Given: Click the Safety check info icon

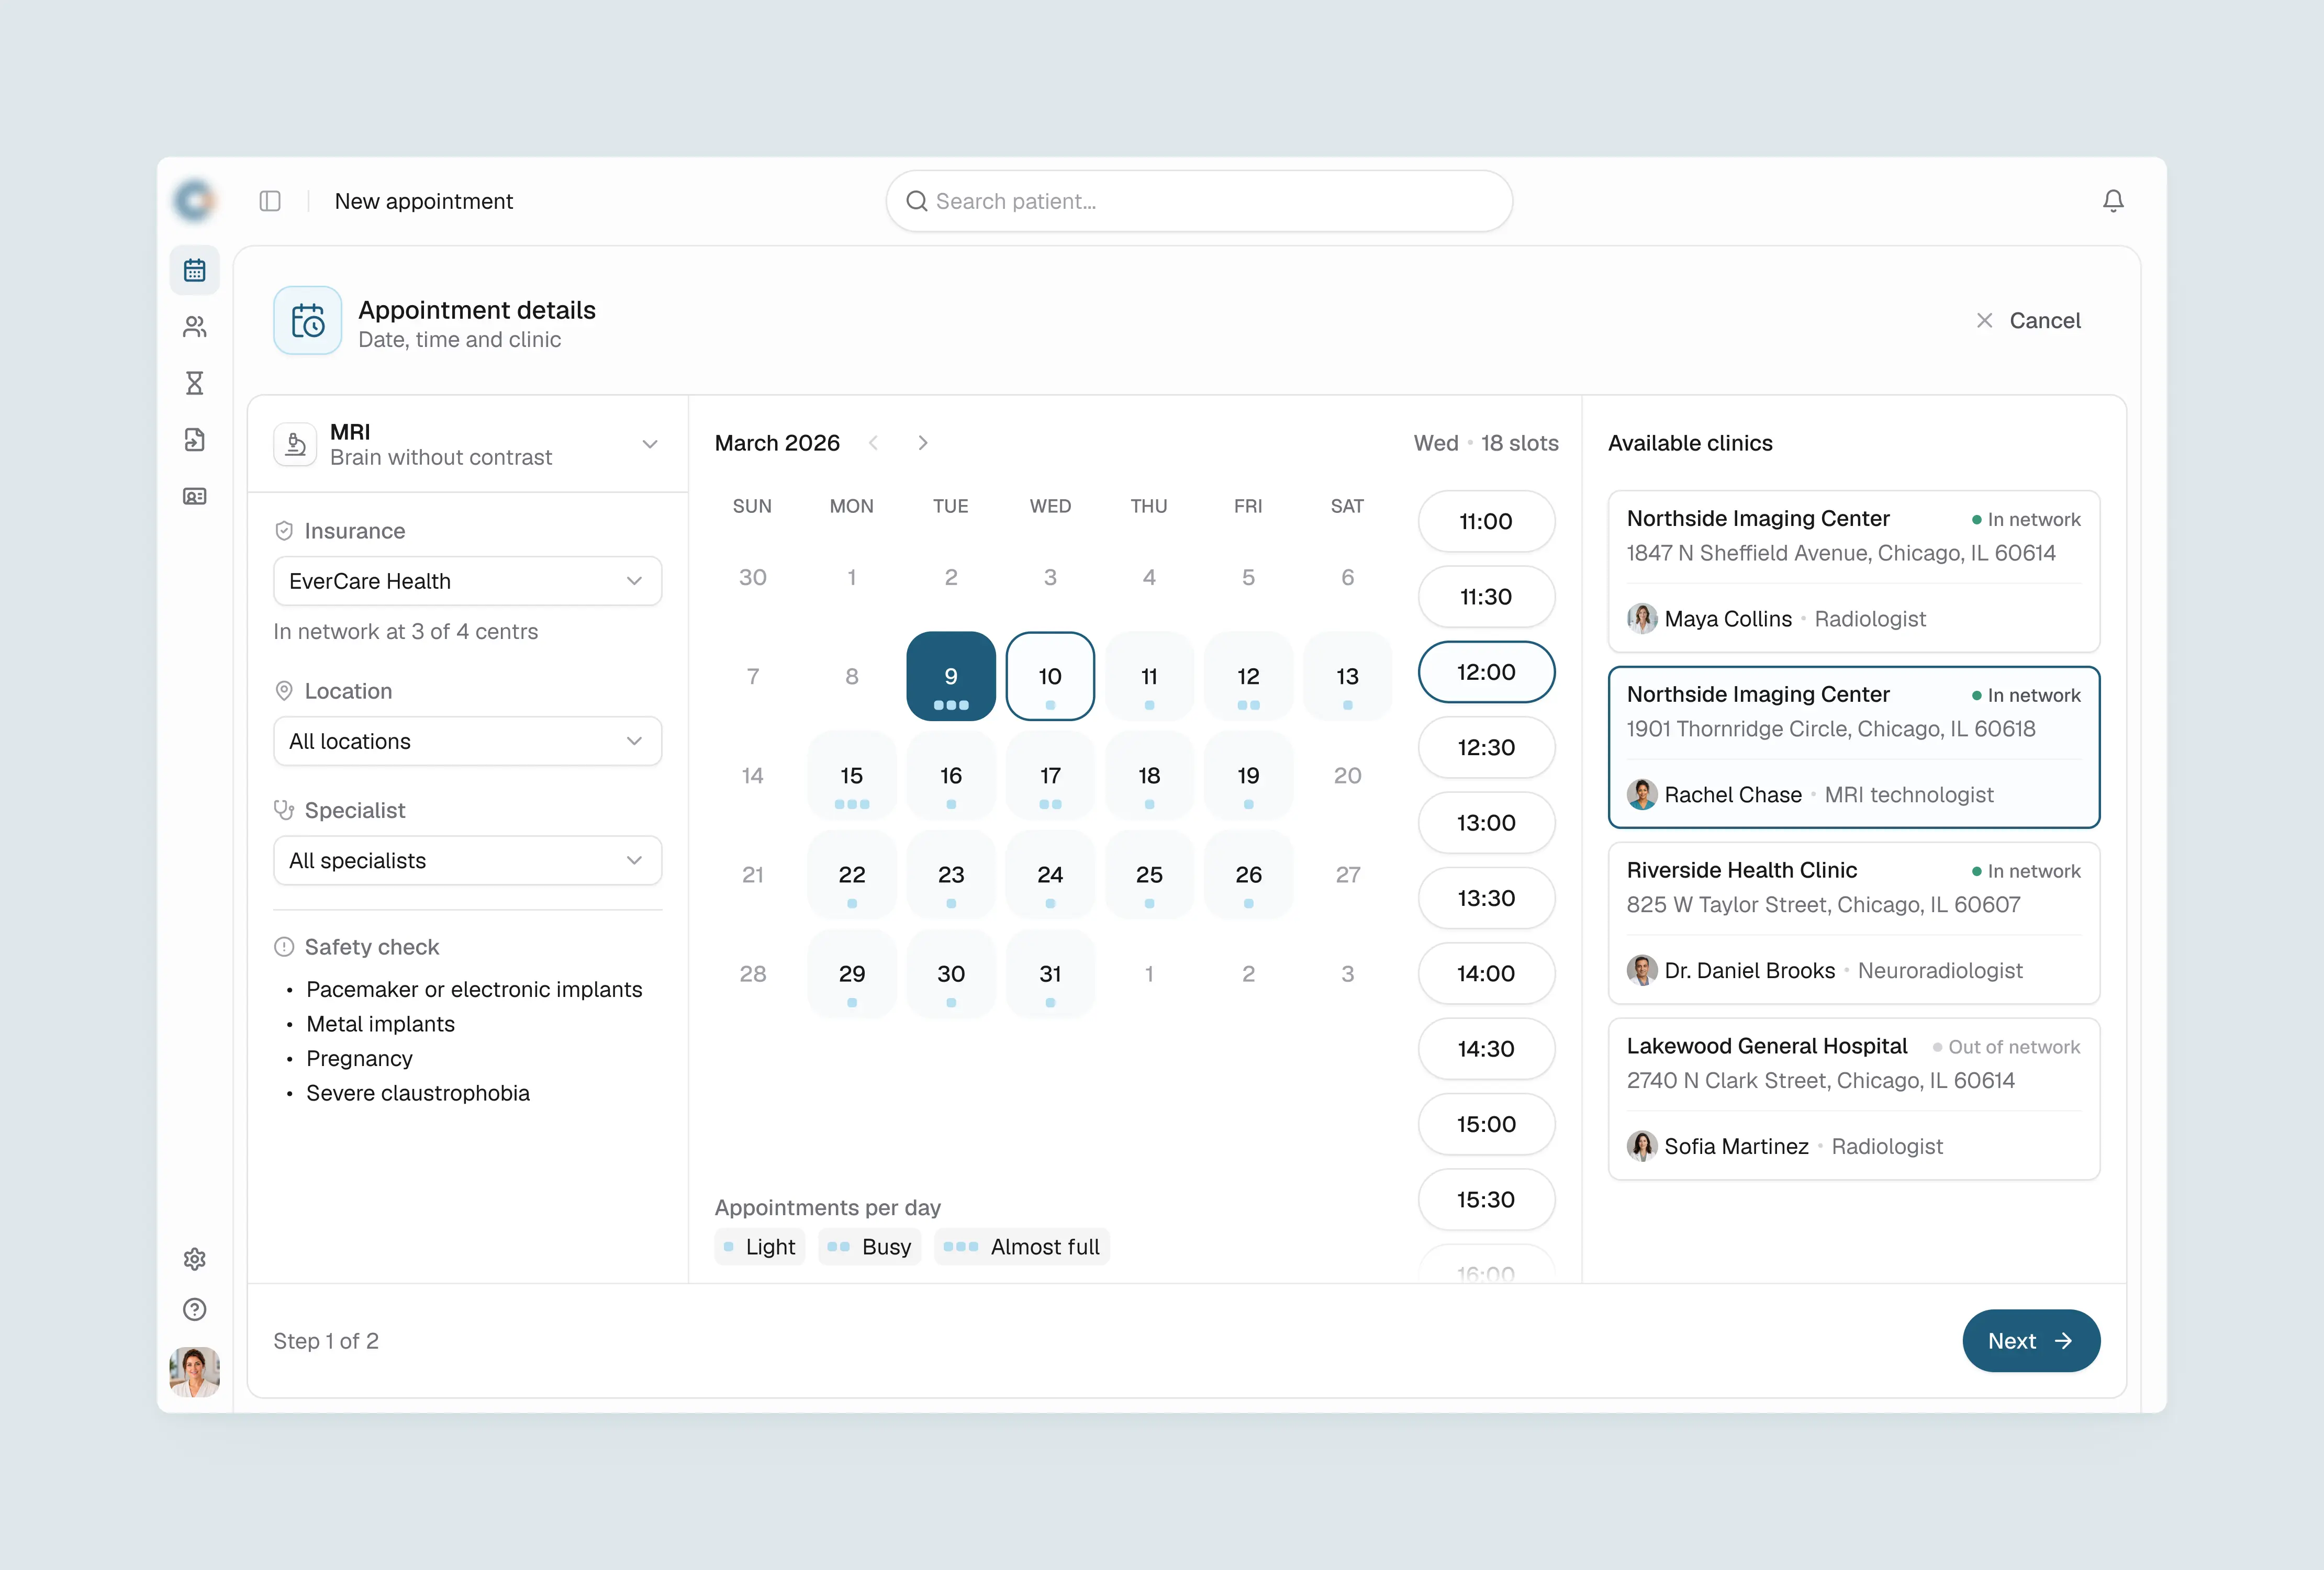Looking at the screenshot, I should (x=284, y=947).
